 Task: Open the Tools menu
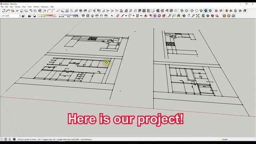(30, 7)
